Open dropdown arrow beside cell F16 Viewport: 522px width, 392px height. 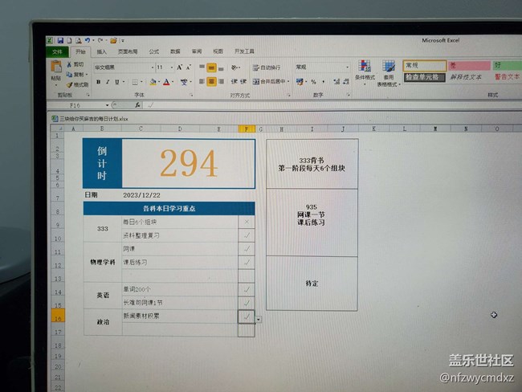258,319
